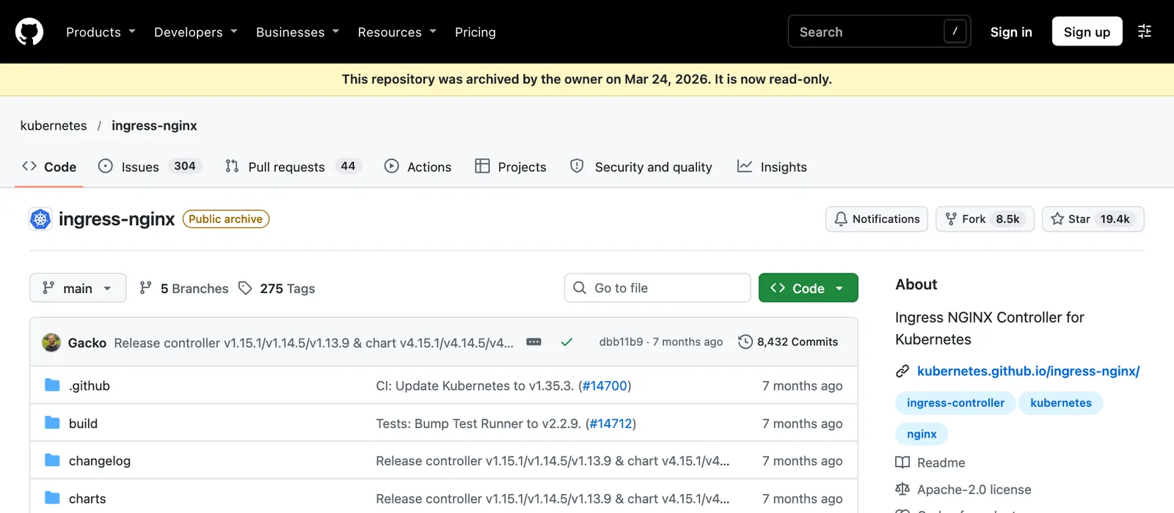Select the kubernetes topic tag
Image resolution: width=1174 pixels, height=513 pixels.
[x=1060, y=403]
